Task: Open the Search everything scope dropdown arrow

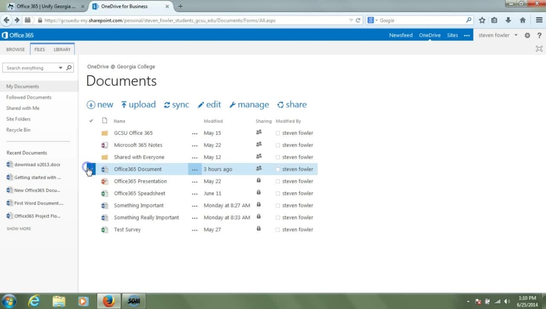Action: pos(61,68)
